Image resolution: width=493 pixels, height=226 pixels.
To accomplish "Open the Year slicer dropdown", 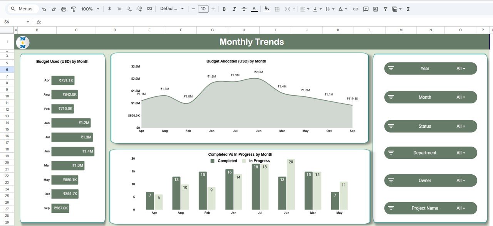I will (x=461, y=68).
